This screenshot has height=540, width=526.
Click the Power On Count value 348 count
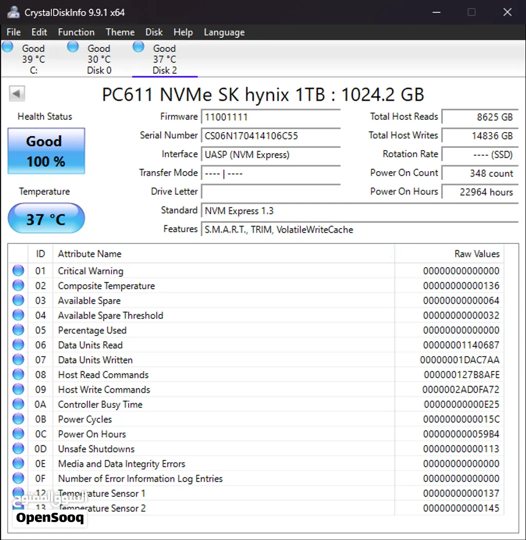(480, 173)
